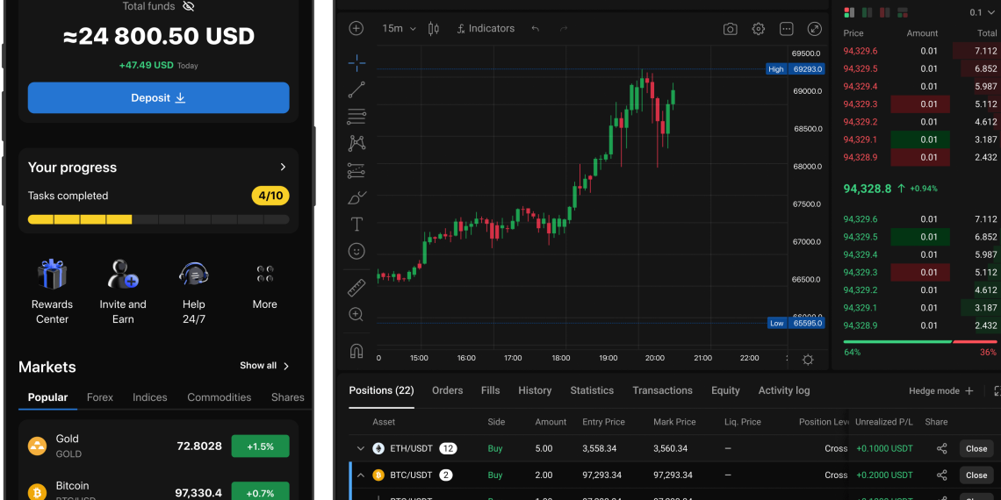Select the Text annotation tool
This screenshot has width=1001, height=500.
356,225
